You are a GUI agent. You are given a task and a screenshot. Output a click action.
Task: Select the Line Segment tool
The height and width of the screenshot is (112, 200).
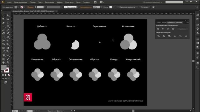click(x=3, y=26)
